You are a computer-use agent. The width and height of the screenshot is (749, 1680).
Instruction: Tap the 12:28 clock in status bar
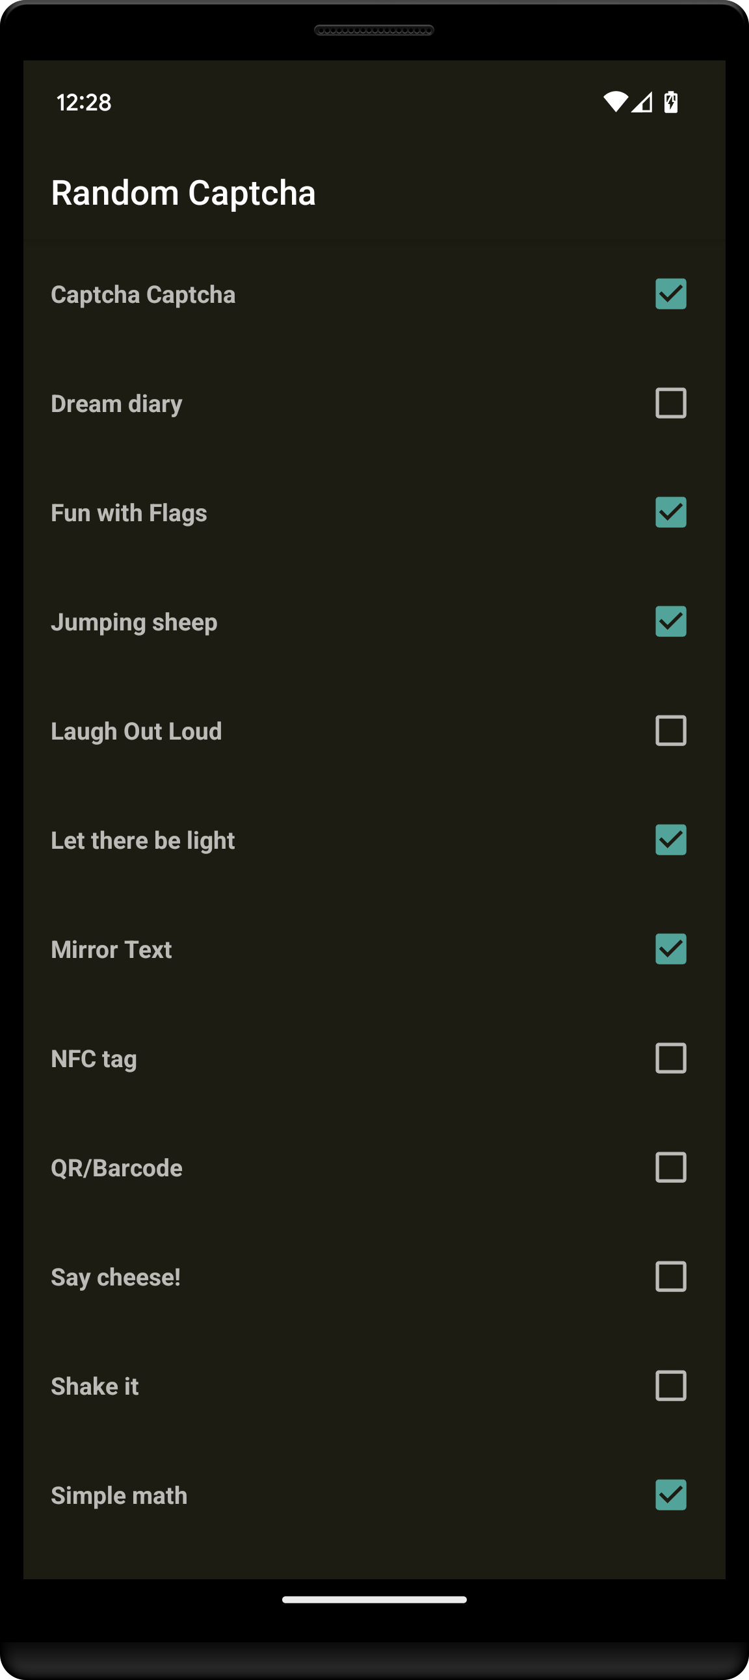pyautogui.click(x=84, y=103)
